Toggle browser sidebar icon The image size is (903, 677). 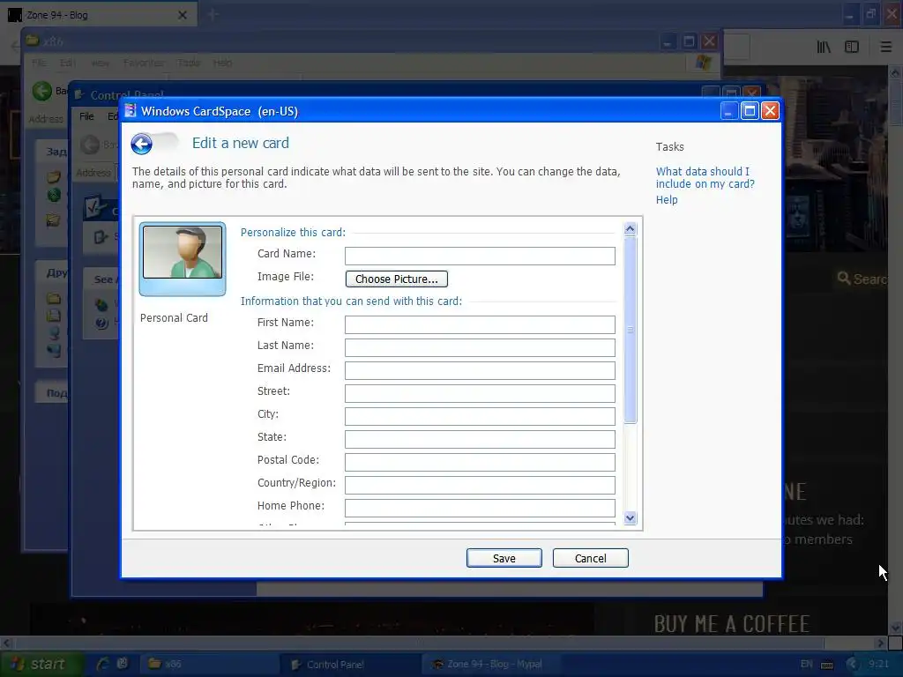(x=852, y=48)
